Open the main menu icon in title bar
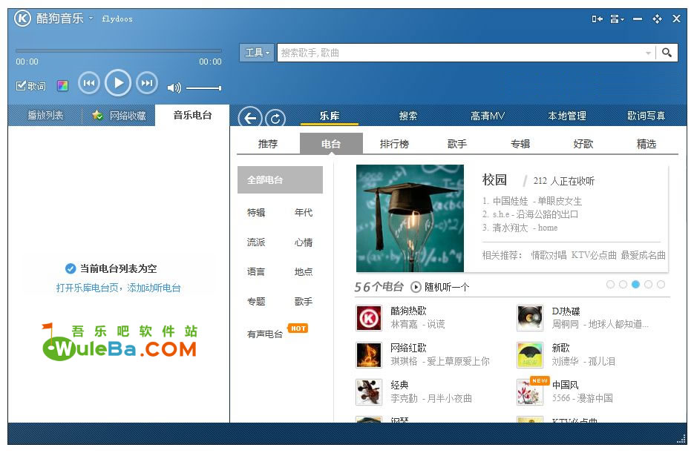 617,19
